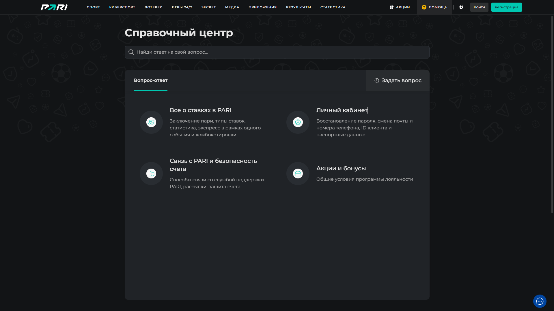Open the SECRET menu item
Screen dimensions: 554x311
click(208, 7)
